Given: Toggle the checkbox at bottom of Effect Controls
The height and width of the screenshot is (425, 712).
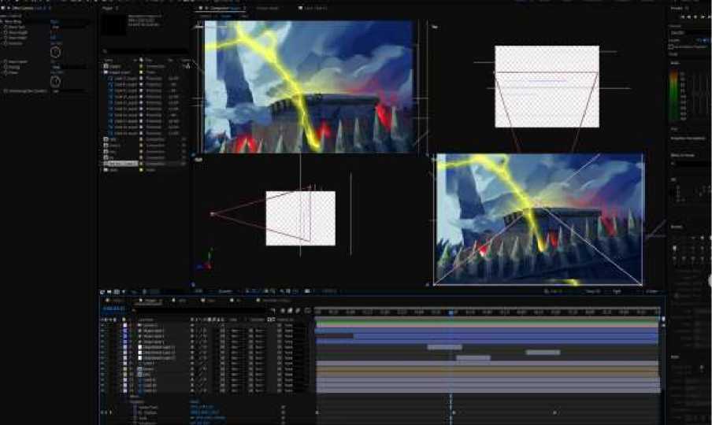Looking at the screenshot, I should pos(6,91).
